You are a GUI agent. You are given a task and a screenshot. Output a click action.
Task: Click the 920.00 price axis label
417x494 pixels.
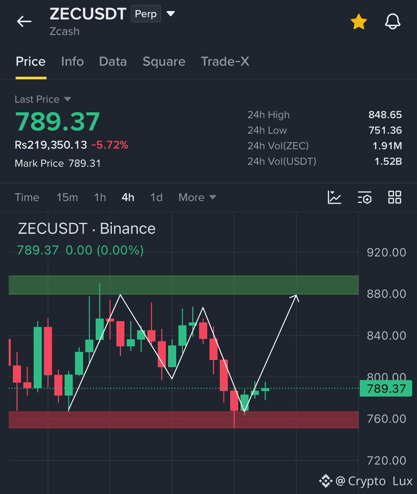pyautogui.click(x=386, y=253)
